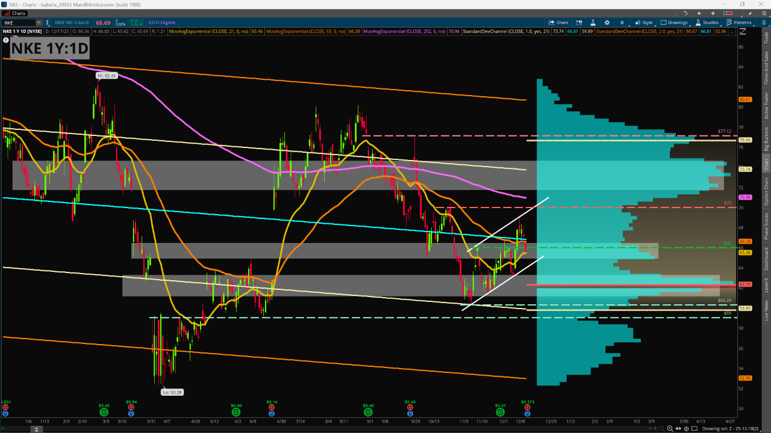Open the chart settings gear icon
The width and height of the screenshot is (771, 433).
607,22
